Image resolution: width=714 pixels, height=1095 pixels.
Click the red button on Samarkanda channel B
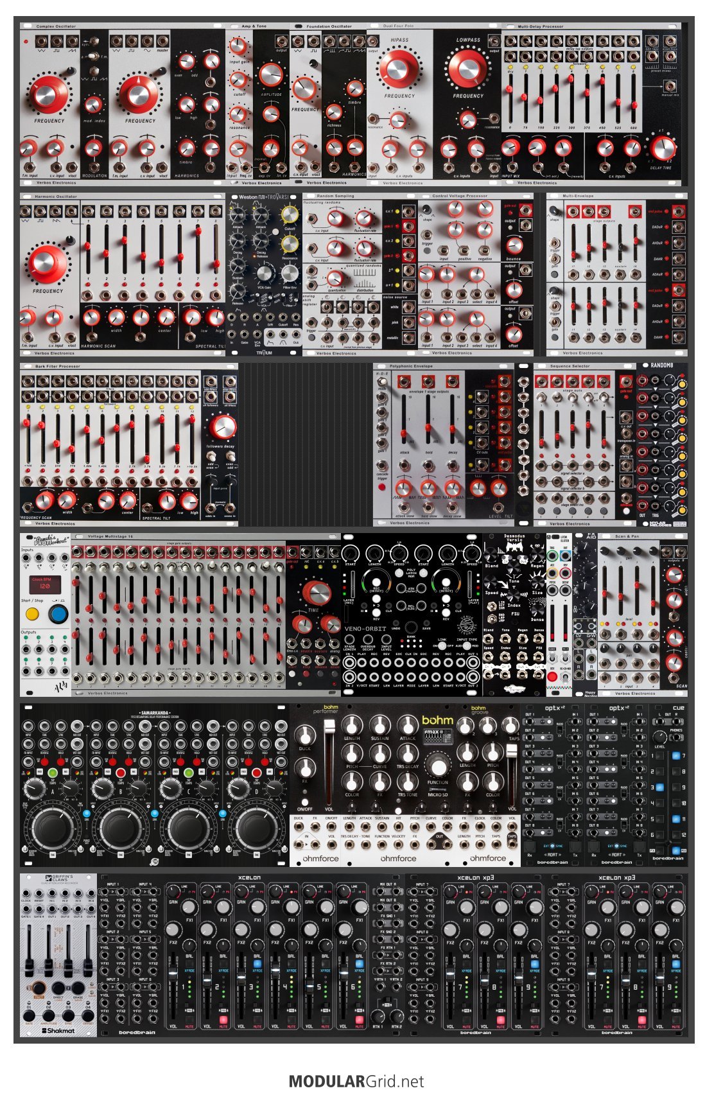pyautogui.click(x=120, y=772)
